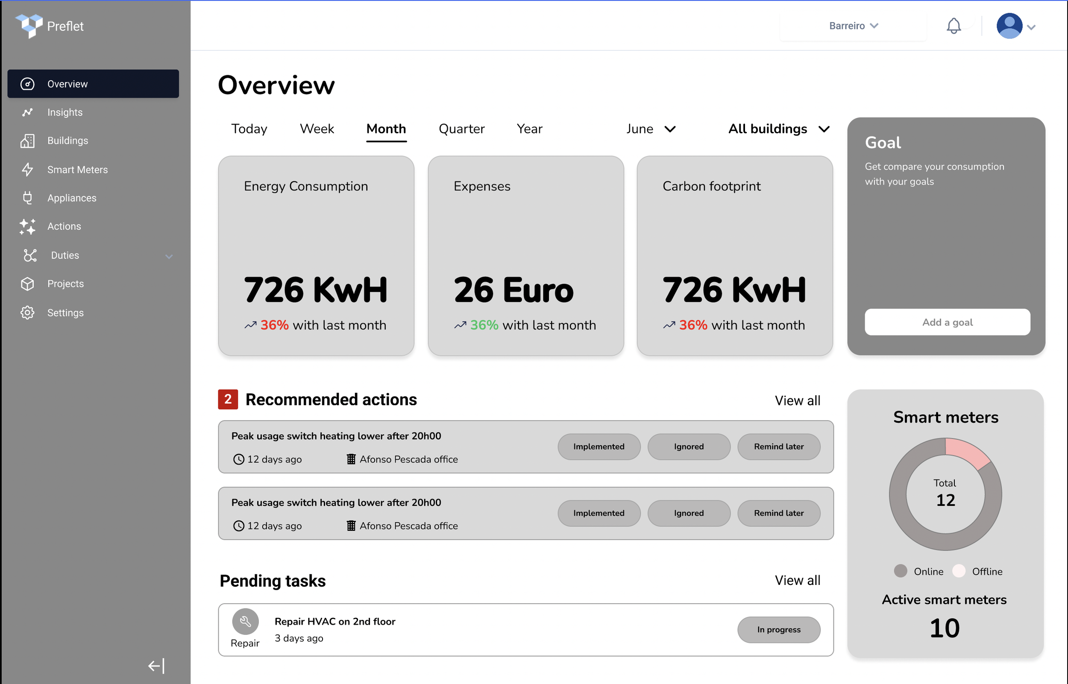Click View all for Recommended actions
Viewport: 1068px width, 684px height.
[798, 400]
